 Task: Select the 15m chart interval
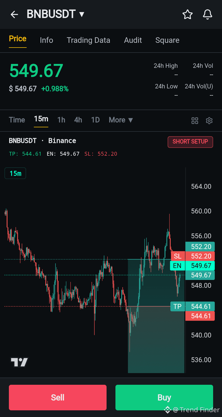point(41,119)
